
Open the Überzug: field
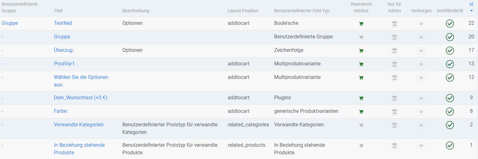point(63,50)
